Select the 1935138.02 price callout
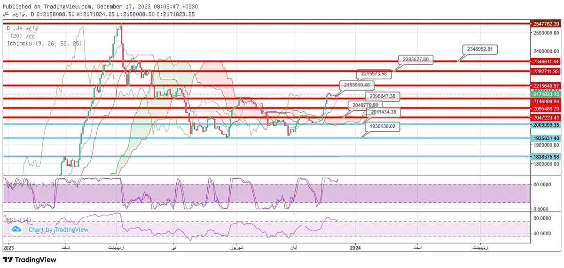The width and height of the screenshot is (564, 268). [382, 127]
